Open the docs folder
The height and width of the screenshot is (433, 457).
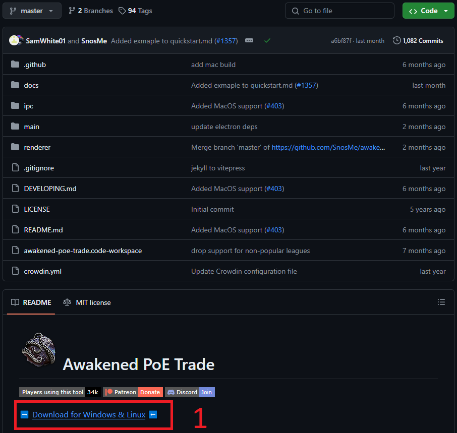31,85
